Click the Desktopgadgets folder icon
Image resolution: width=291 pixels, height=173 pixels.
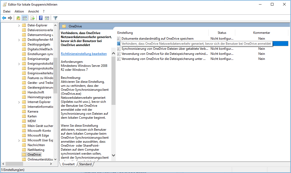click(x=24, y=44)
